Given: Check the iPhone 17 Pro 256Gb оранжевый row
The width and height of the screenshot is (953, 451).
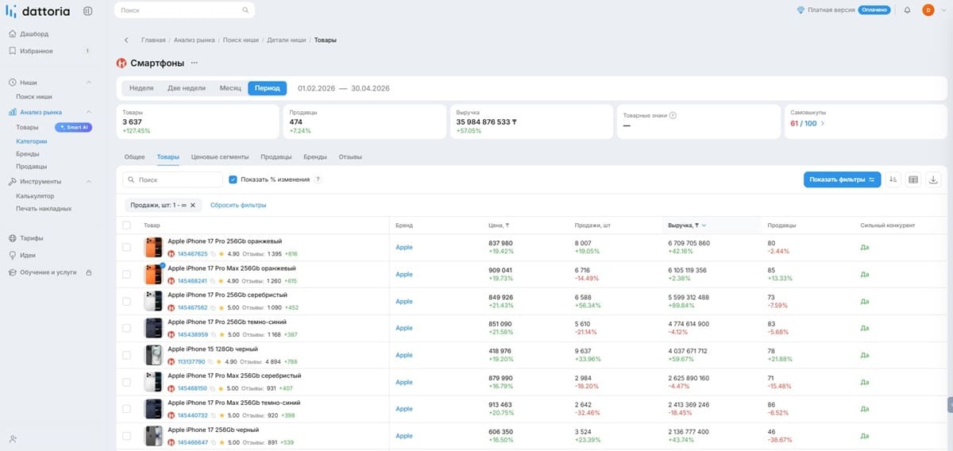Looking at the screenshot, I should (127, 247).
